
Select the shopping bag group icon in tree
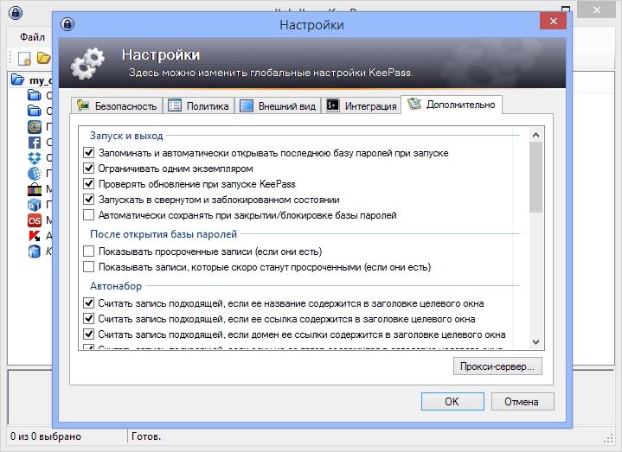pos(35,189)
